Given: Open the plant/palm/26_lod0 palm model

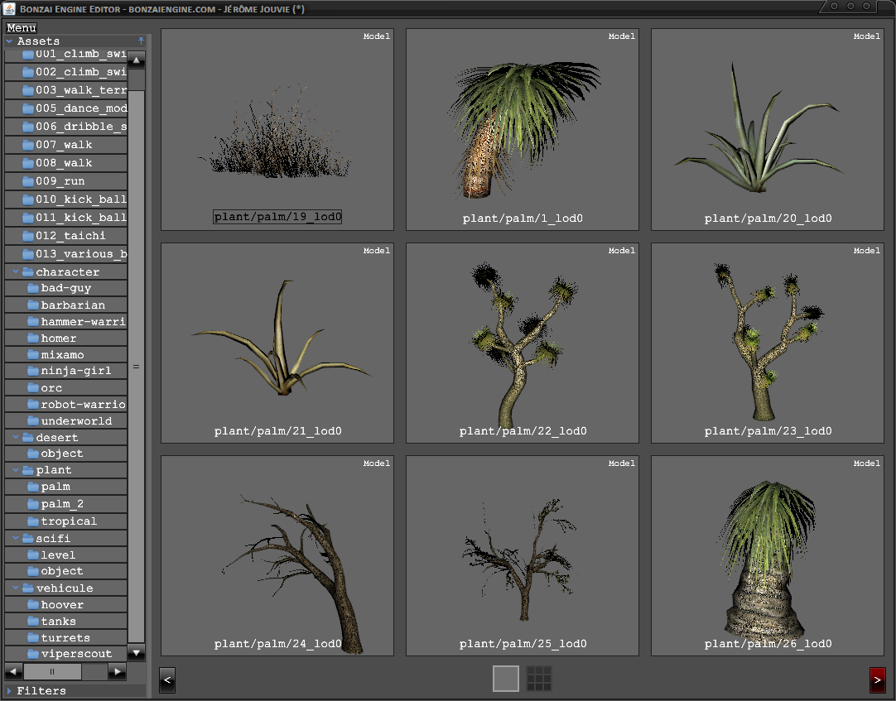Looking at the screenshot, I should pyautogui.click(x=768, y=555).
